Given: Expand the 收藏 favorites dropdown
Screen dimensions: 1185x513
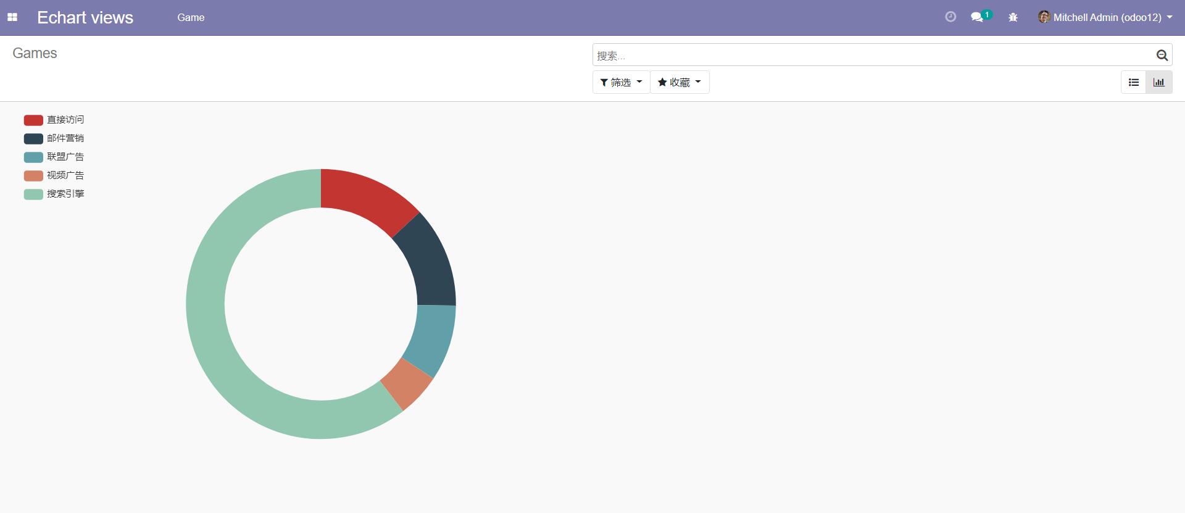Looking at the screenshot, I should point(680,82).
